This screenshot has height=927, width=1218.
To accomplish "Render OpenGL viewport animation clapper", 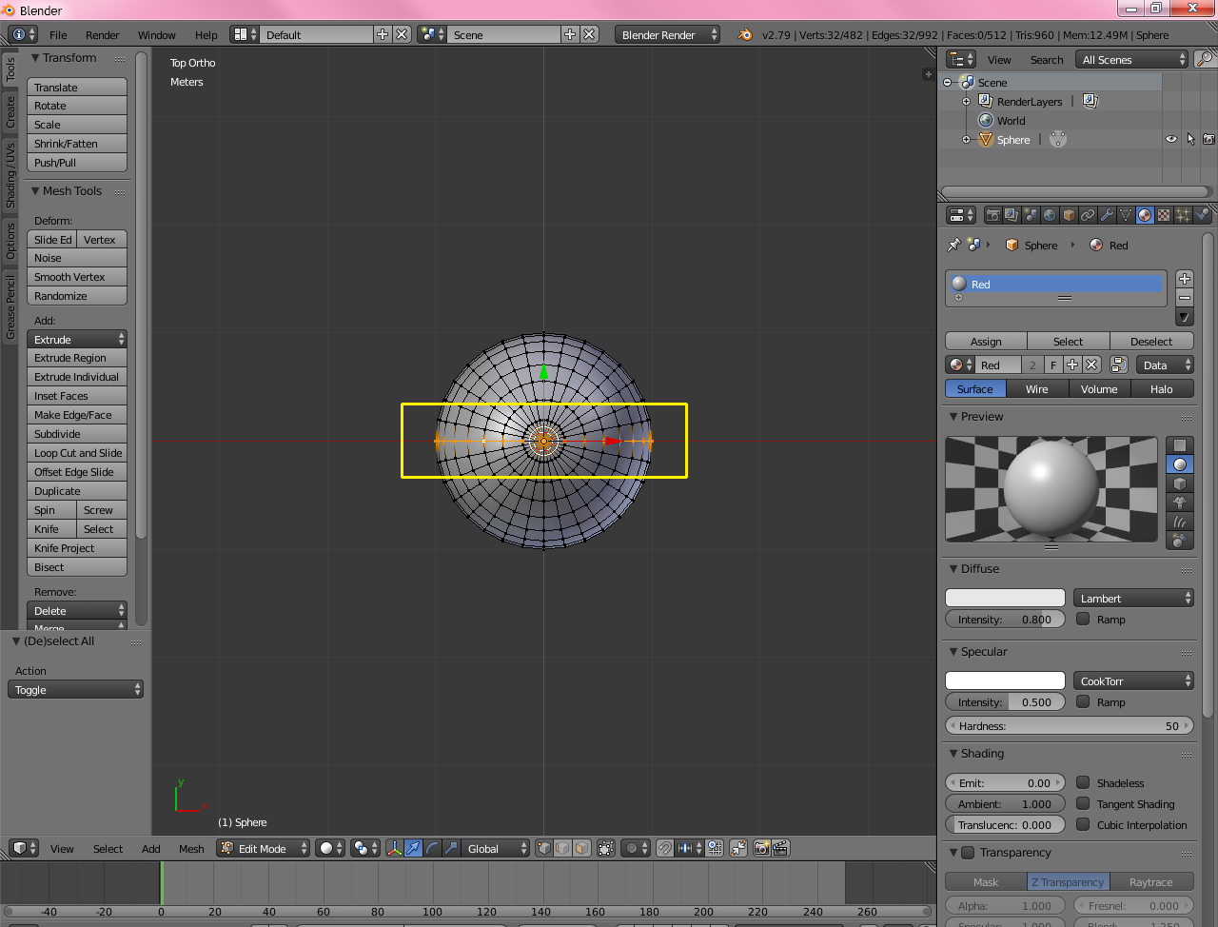I will 780,848.
